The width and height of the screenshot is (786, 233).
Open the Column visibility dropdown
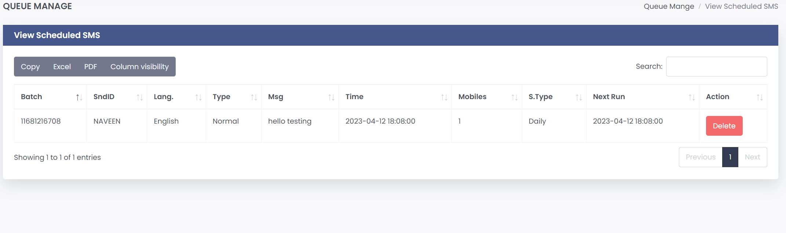139,67
